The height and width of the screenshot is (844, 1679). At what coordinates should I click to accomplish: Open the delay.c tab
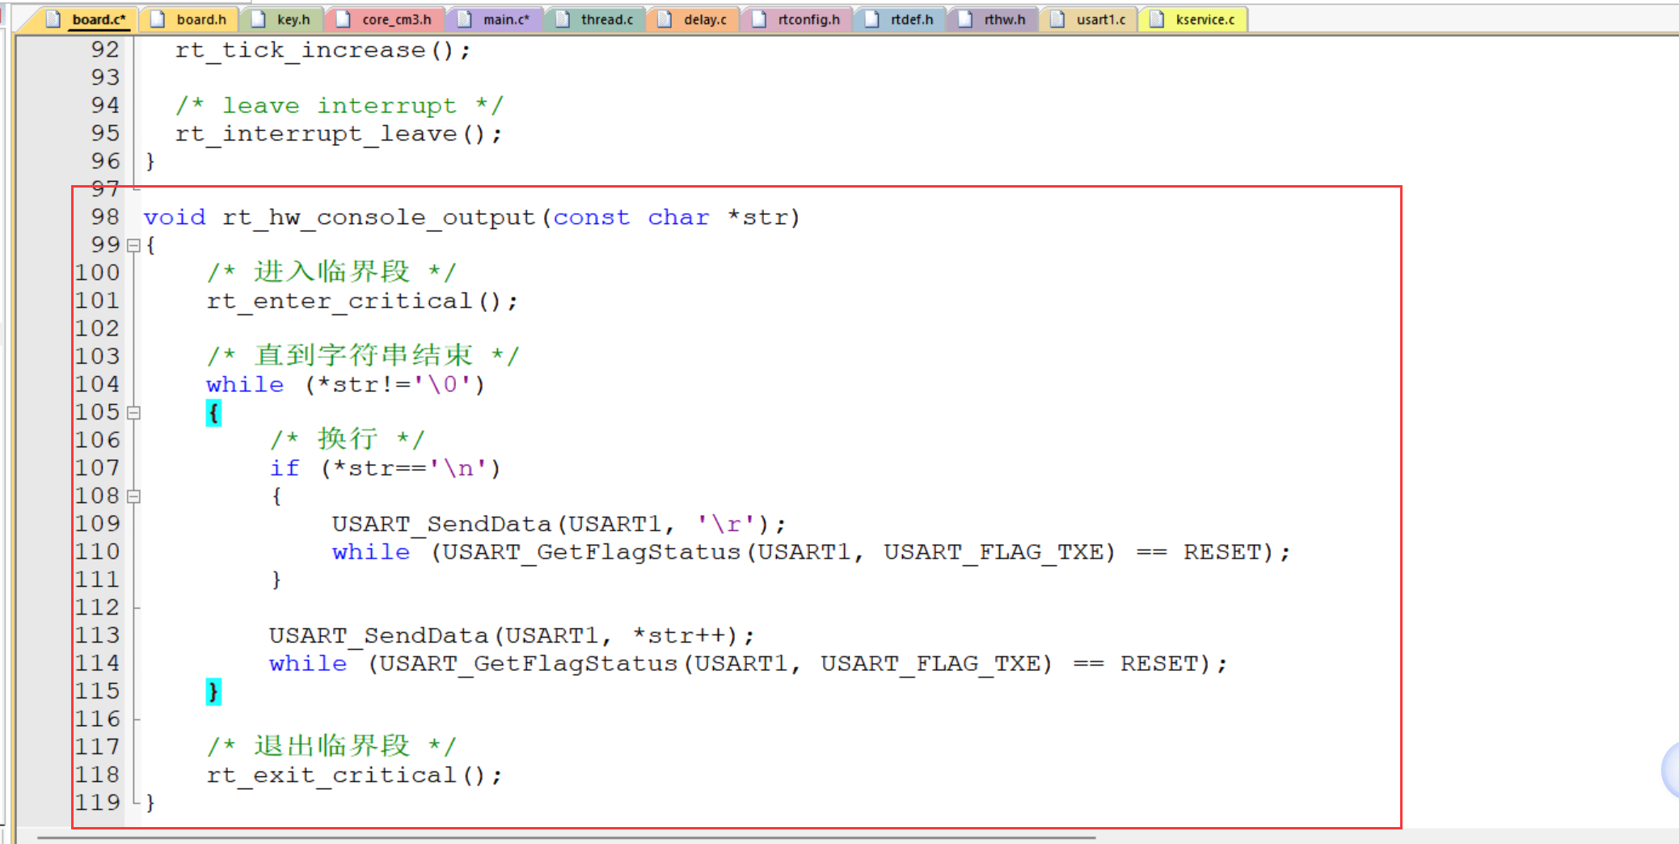tap(693, 19)
